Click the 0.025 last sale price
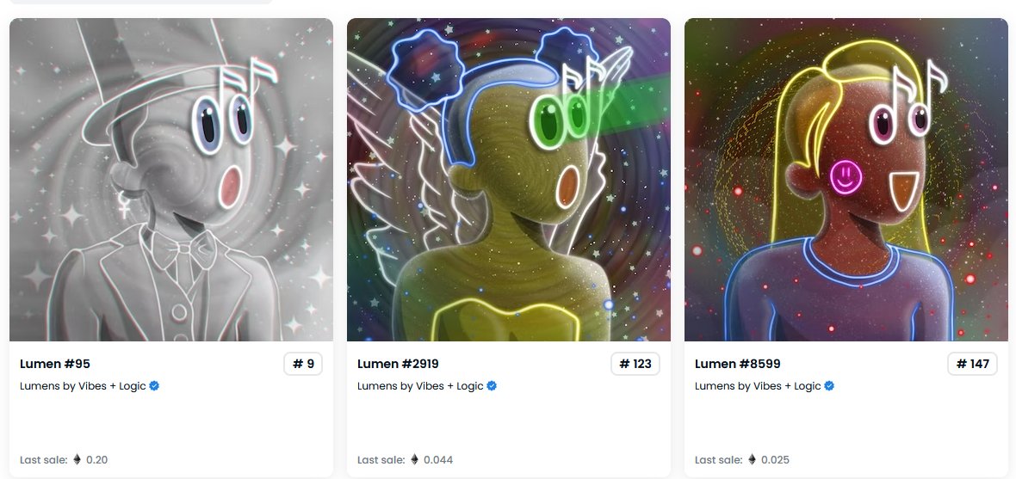The height and width of the screenshot is (479, 1016). pyautogui.click(x=776, y=460)
